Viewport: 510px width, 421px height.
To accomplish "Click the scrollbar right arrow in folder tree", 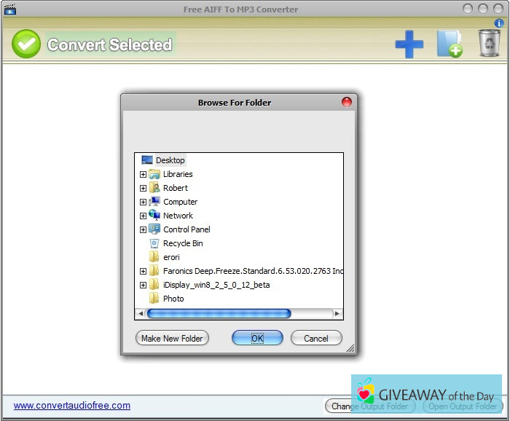I will 337,313.
